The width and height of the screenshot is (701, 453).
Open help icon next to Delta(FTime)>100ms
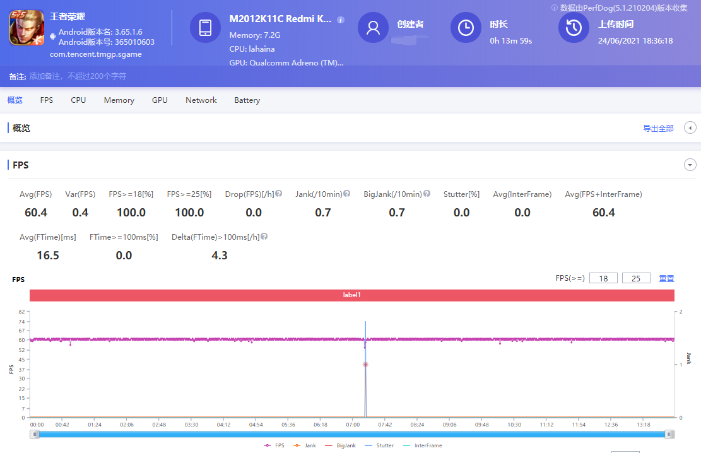point(264,237)
